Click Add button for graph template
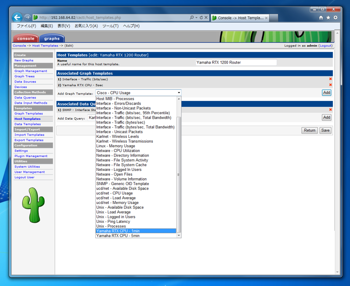The image size is (350, 286). tap(327, 93)
